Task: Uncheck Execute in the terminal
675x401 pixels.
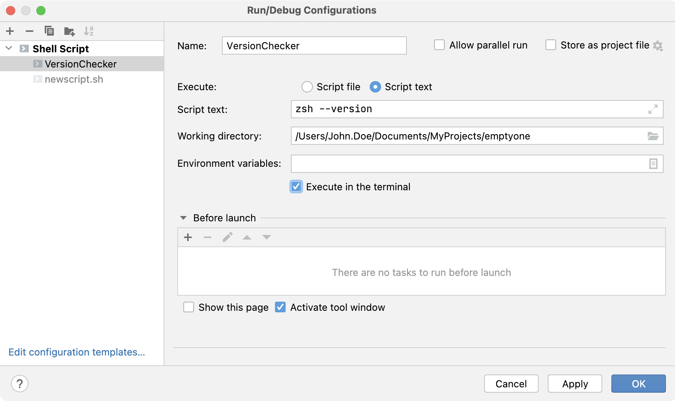Action: pyautogui.click(x=296, y=186)
